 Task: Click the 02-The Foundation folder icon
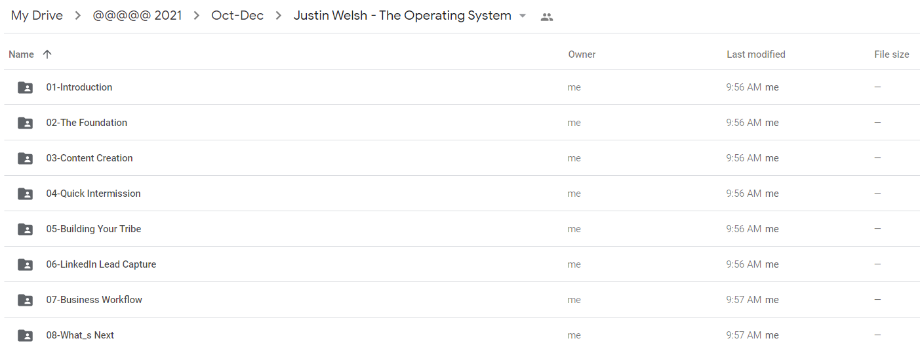pyautogui.click(x=25, y=123)
